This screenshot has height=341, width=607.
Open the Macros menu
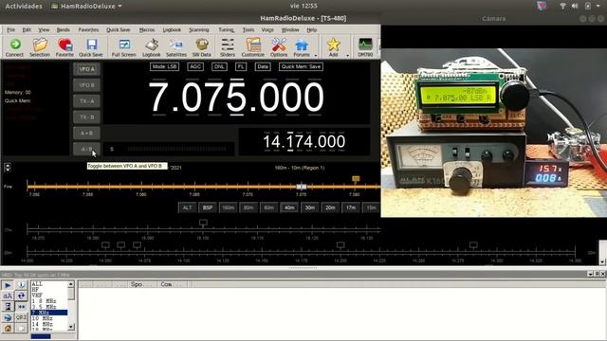(147, 29)
